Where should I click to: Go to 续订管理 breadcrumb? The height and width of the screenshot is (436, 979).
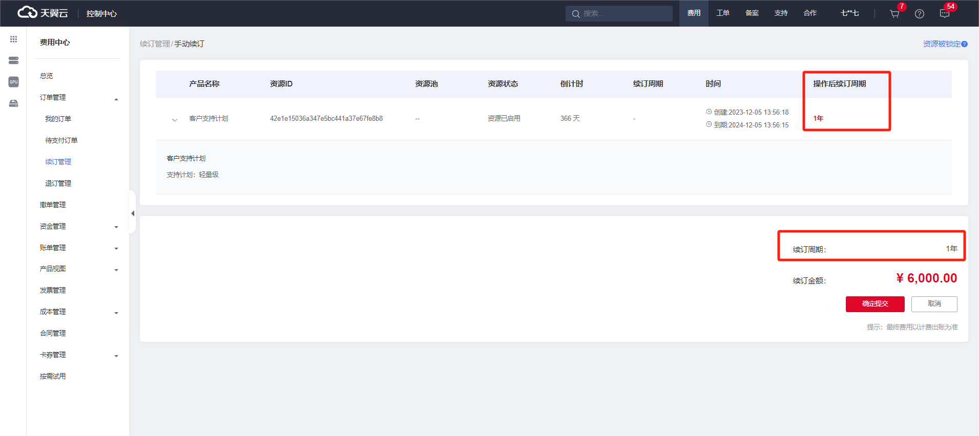tap(155, 44)
